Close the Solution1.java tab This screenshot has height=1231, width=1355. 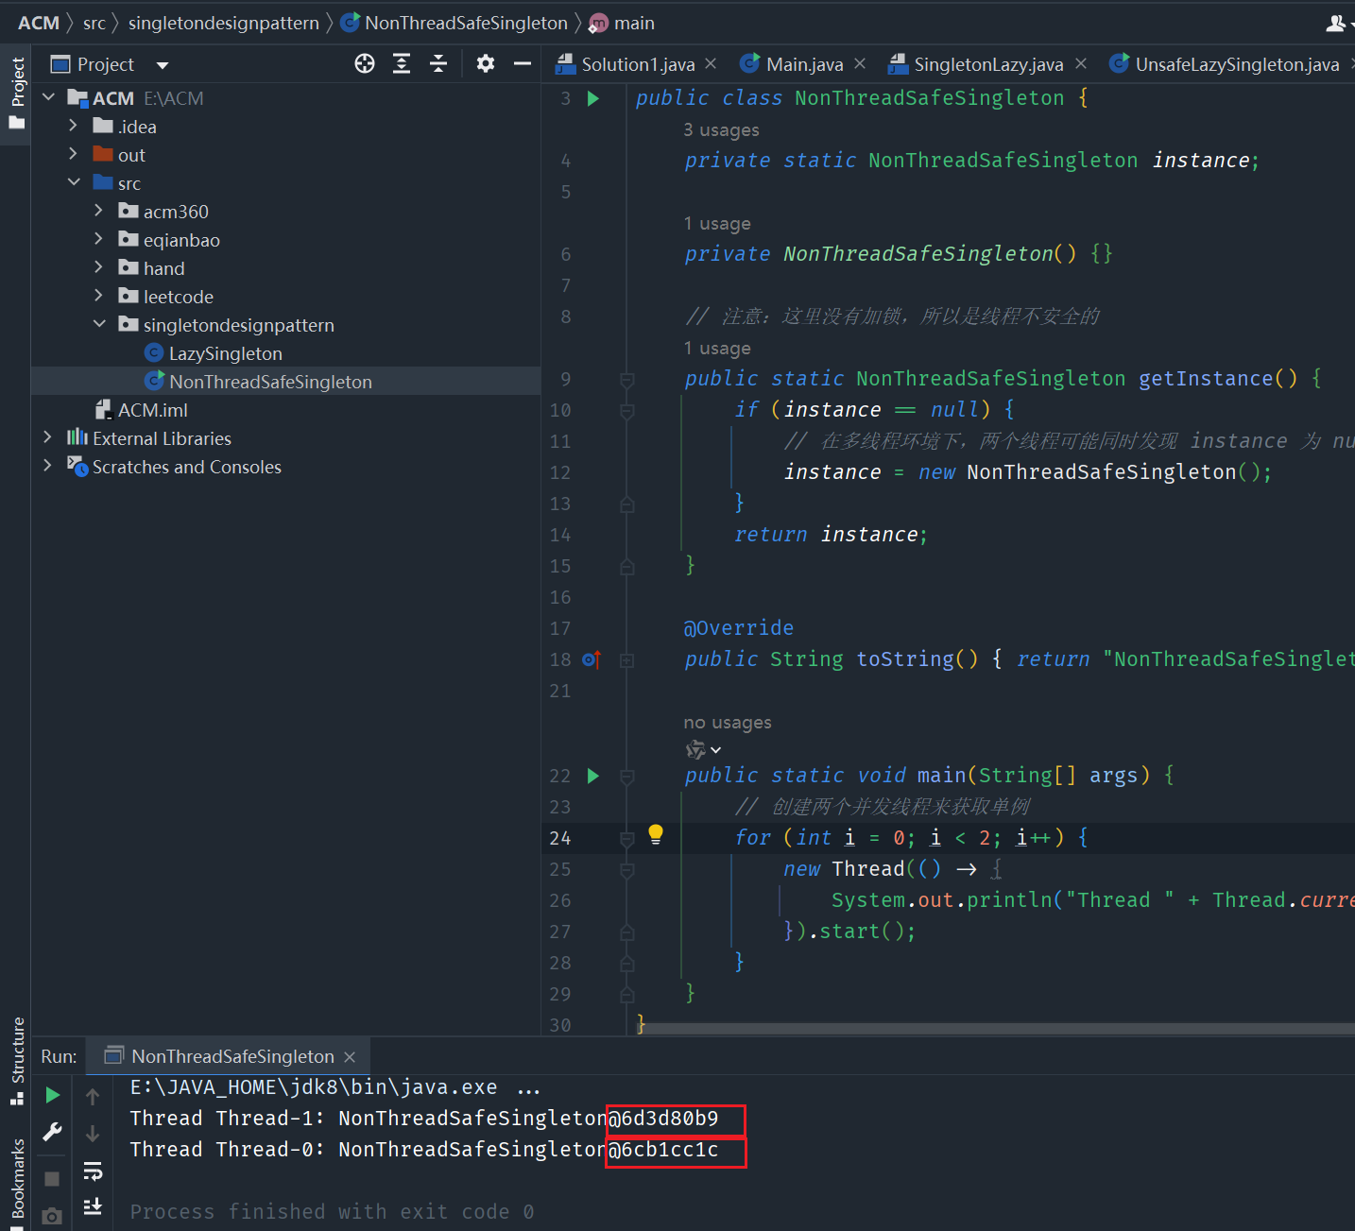tap(711, 63)
